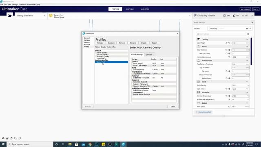The image size is (261, 147).
Task: Switch to the MONITOR stage tab
Action: (145, 9)
